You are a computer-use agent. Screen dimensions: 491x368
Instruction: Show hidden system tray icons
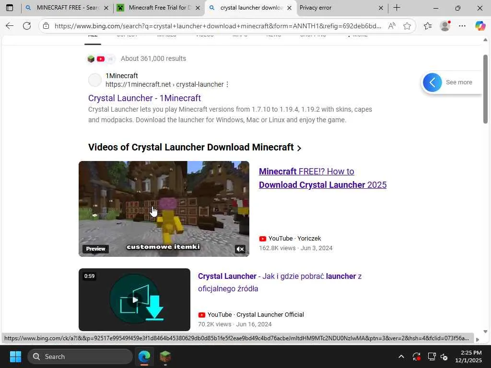(x=401, y=356)
